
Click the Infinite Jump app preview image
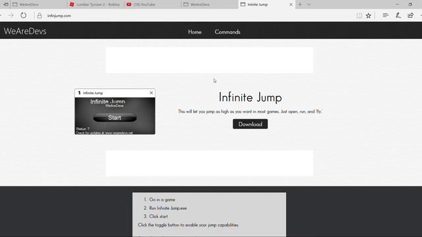click(x=115, y=111)
